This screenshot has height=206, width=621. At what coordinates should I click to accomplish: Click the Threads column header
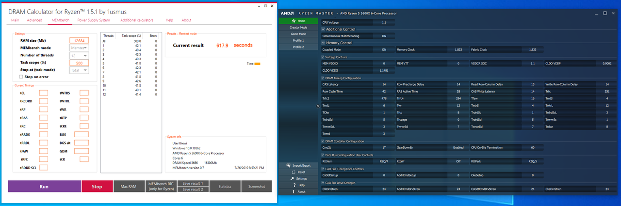click(108, 35)
